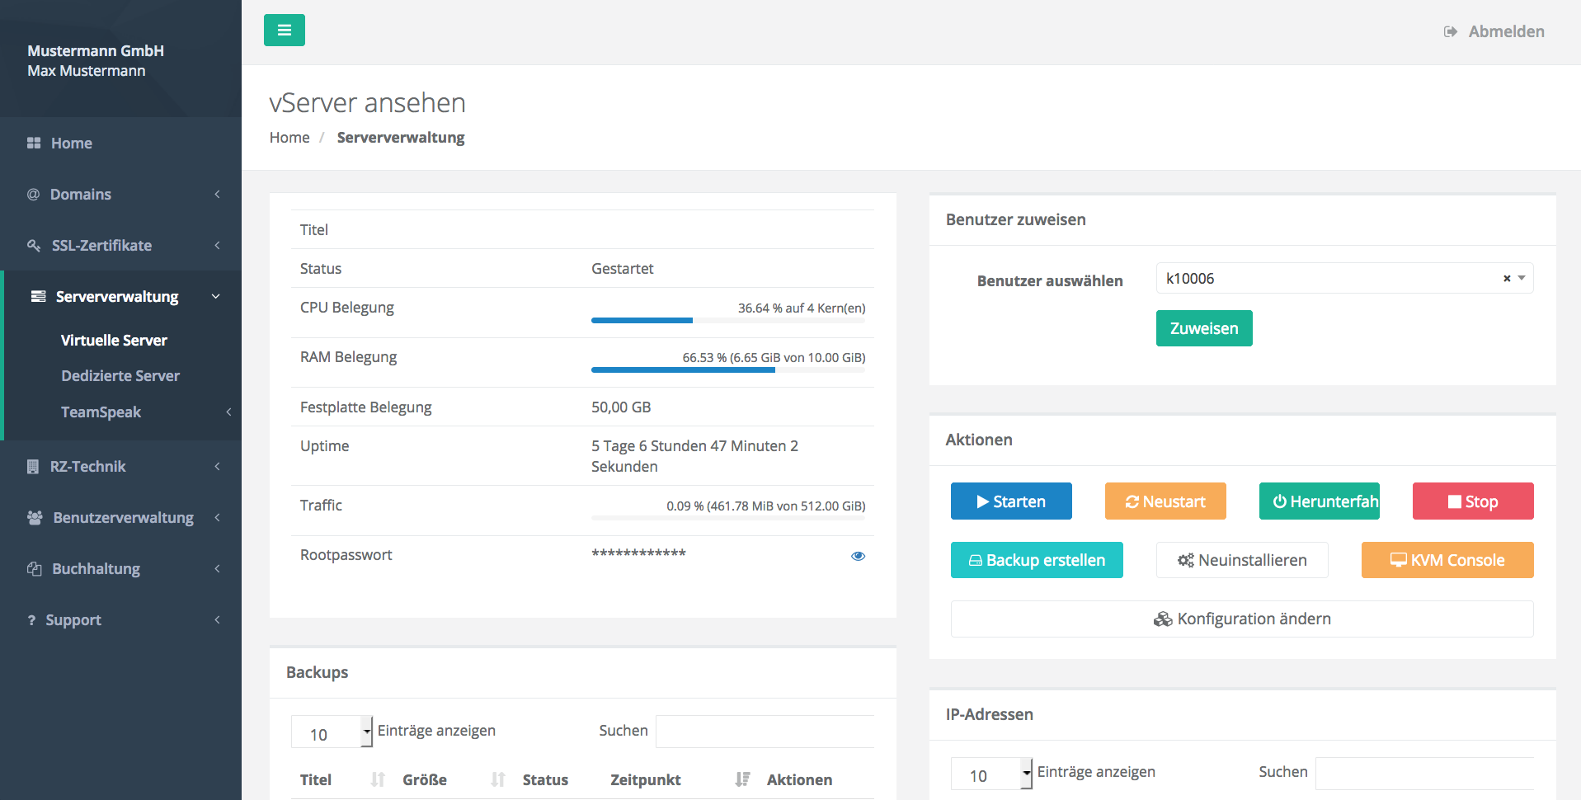This screenshot has width=1581, height=800.
Task: Click Konfiguration ändern button
Action: point(1242,619)
